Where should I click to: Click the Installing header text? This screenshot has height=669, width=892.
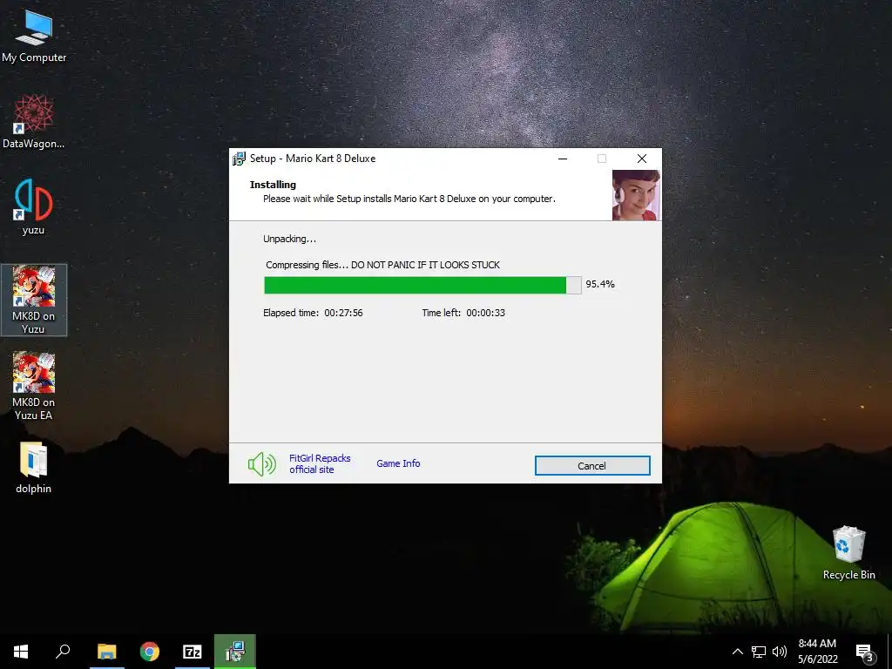tap(273, 185)
